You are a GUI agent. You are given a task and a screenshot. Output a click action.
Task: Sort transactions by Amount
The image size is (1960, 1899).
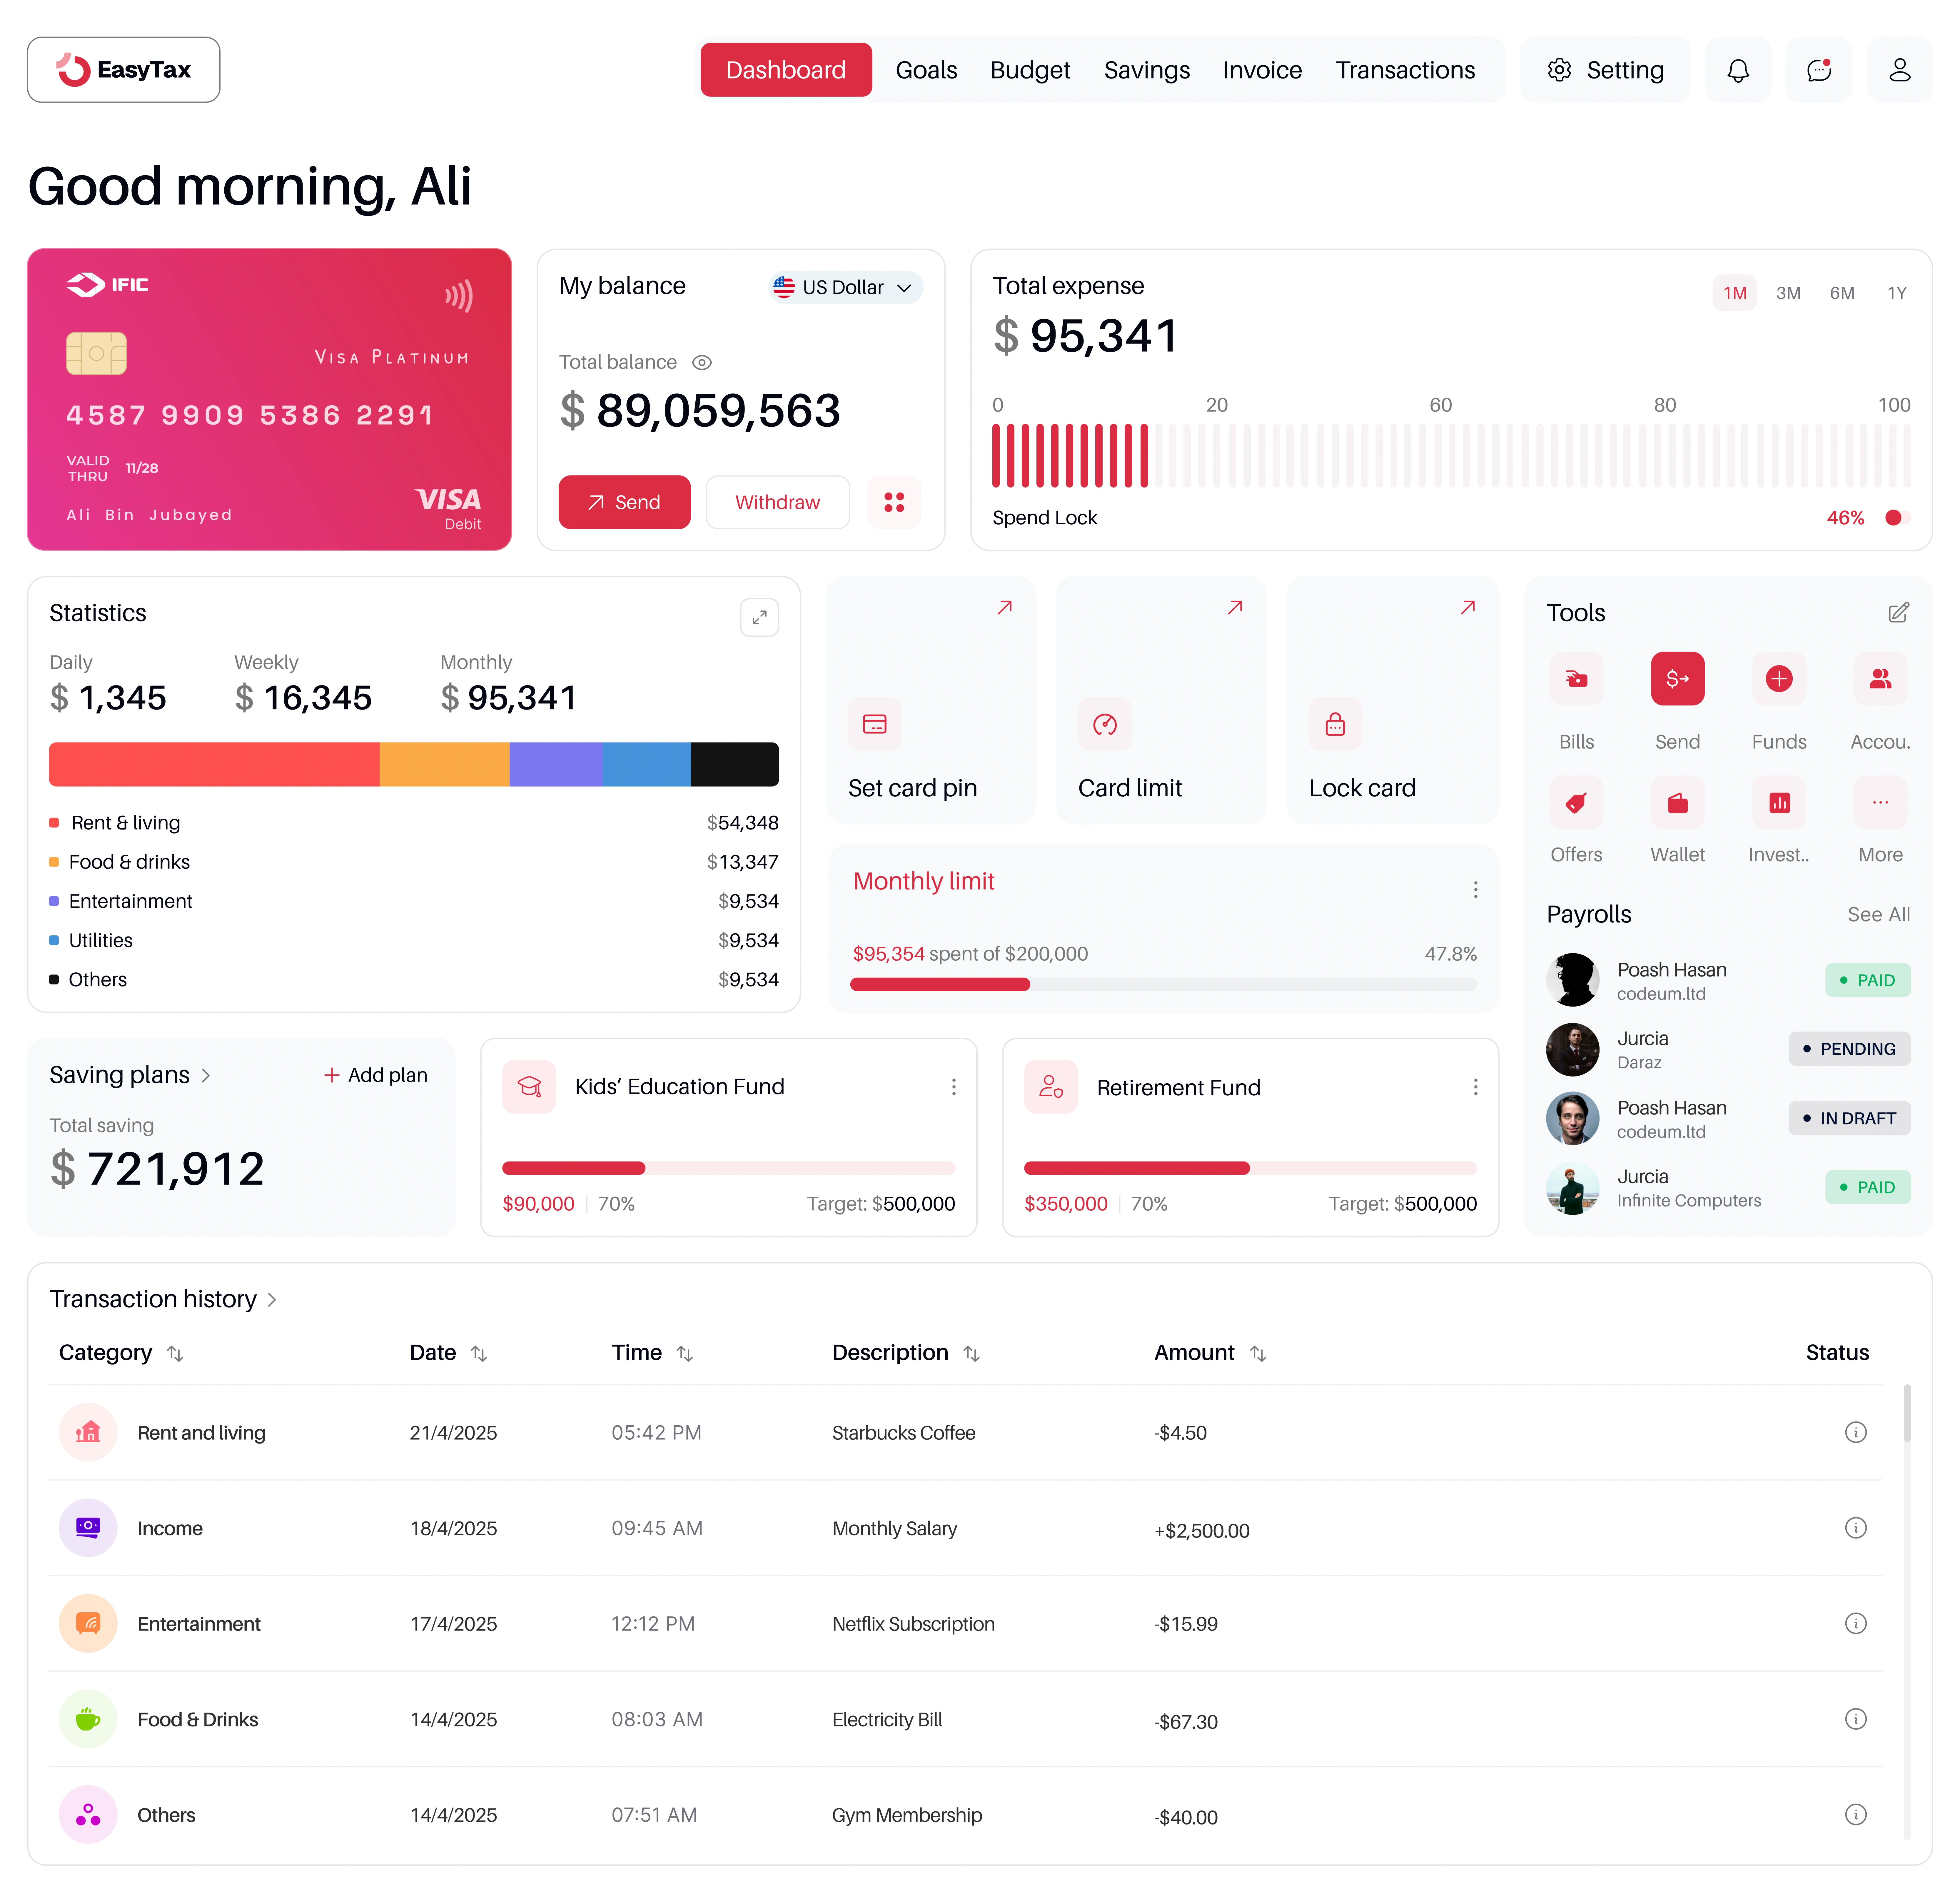[1258, 1354]
